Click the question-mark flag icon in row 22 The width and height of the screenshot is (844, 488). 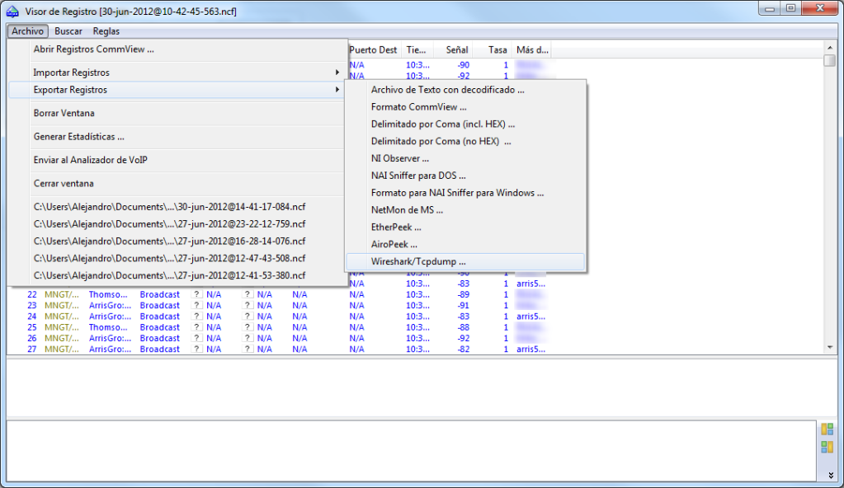(197, 294)
